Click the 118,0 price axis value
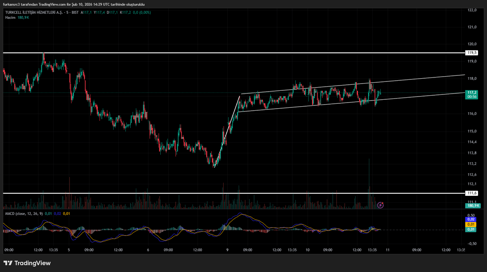 pos(472,79)
